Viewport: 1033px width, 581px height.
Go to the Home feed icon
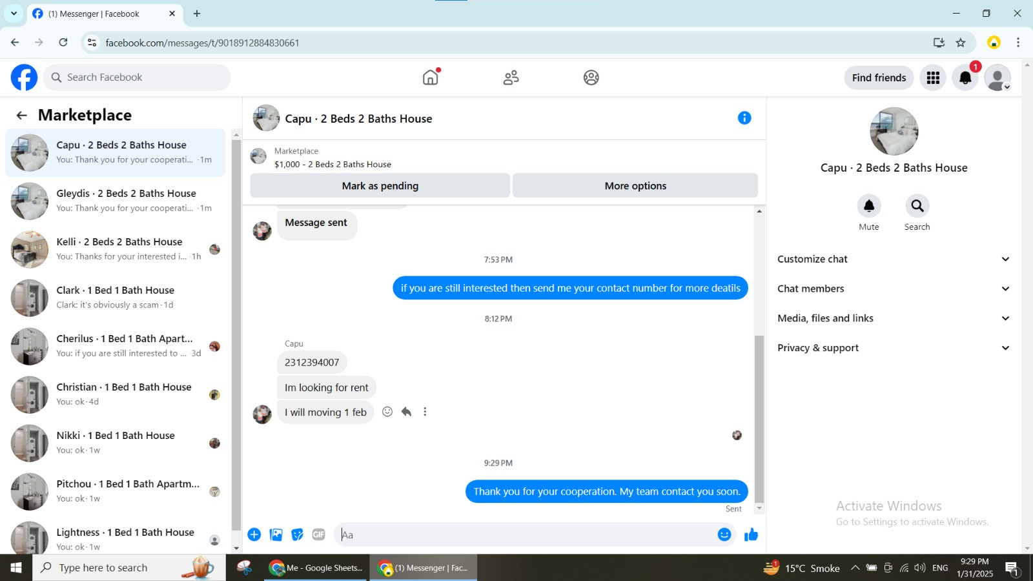click(431, 77)
